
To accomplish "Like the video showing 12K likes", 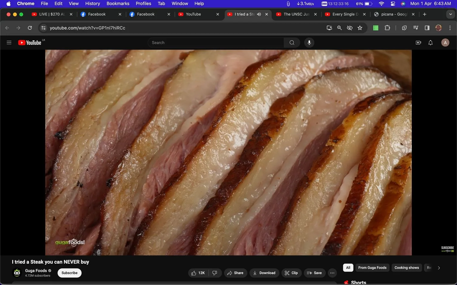I will coord(197,273).
